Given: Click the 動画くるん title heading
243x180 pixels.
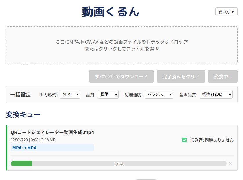Looking at the screenshot, I should click(110, 12).
